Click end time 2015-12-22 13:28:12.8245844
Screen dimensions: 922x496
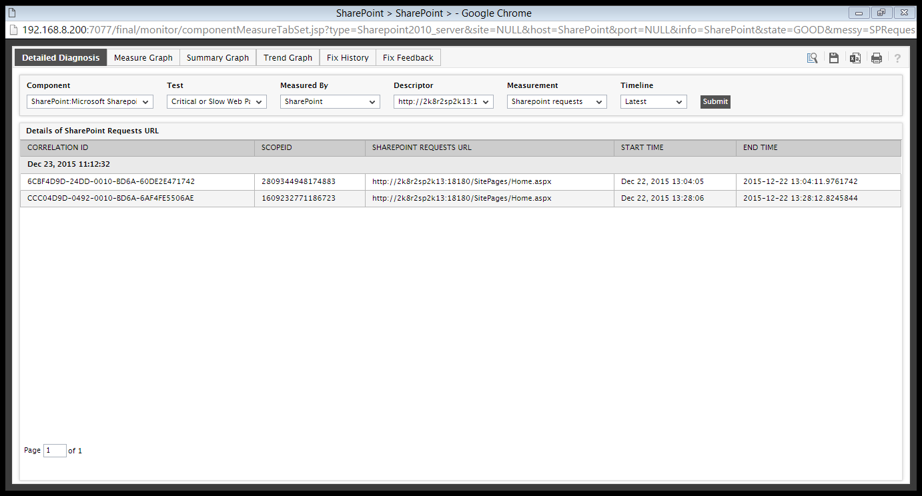[801, 199]
